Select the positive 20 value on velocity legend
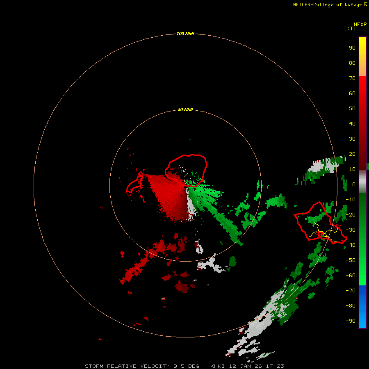This screenshot has width=369, height=369. click(352, 154)
